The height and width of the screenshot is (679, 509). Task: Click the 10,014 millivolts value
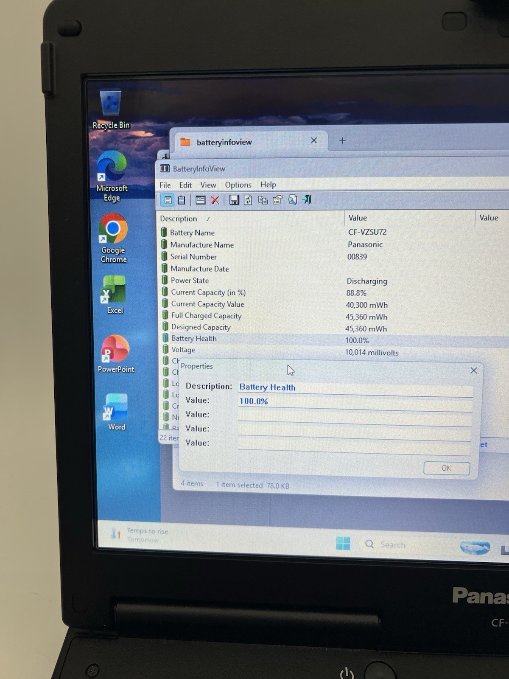[x=372, y=352]
